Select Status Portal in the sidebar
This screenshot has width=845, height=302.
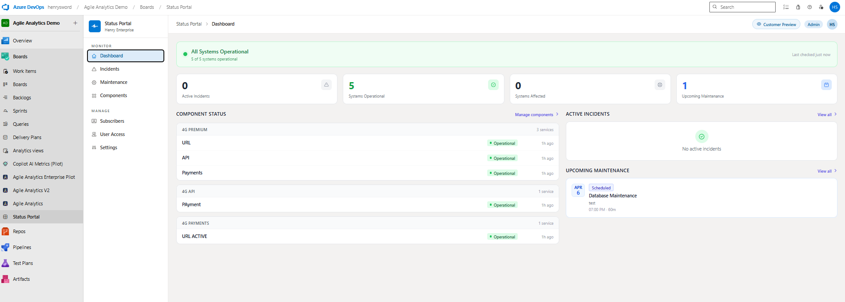pos(42,217)
